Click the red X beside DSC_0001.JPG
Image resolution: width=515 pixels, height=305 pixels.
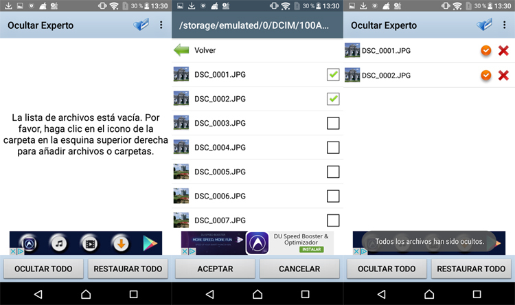(503, 51)
